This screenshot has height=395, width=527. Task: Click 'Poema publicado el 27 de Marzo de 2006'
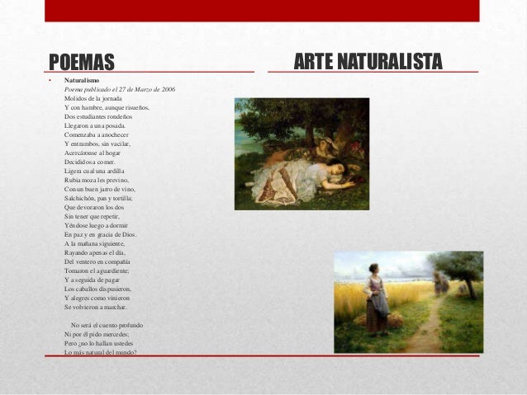click(120, 89)
